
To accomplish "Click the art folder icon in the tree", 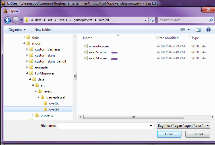I will point(37,85).
